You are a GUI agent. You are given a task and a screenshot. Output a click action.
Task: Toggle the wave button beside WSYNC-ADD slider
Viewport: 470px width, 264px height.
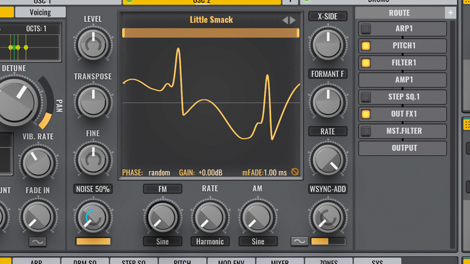pos(300,241)
